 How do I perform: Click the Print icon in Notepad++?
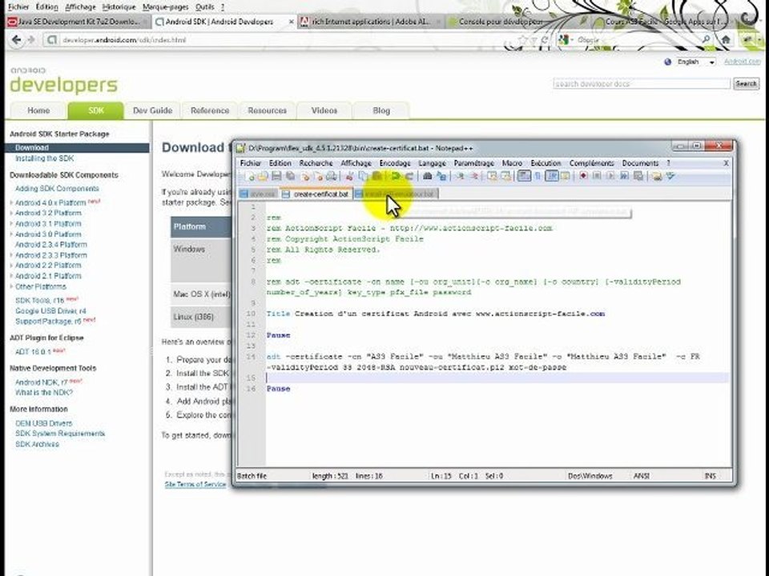coord(332,176)
